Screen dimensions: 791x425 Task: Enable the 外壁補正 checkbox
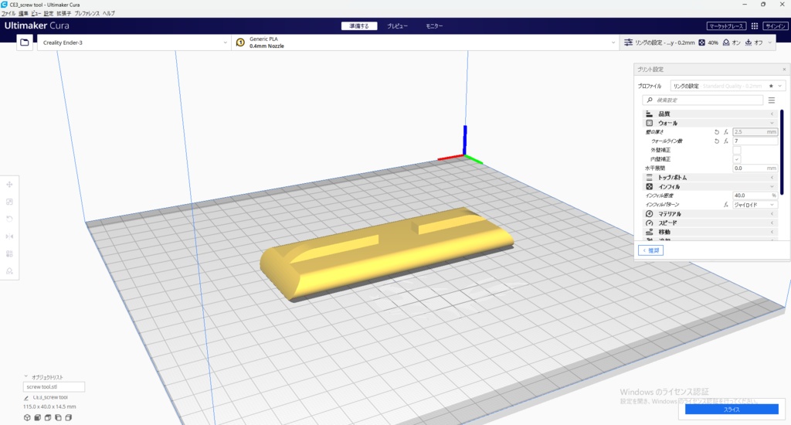(736, 150)
